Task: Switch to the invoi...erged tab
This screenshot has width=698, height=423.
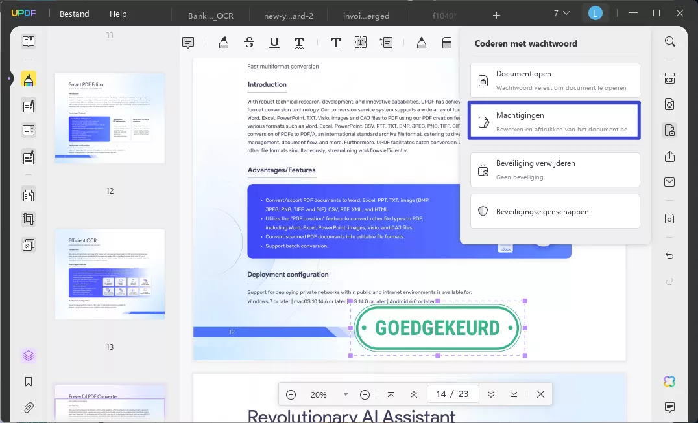Action: pos(367,16)
